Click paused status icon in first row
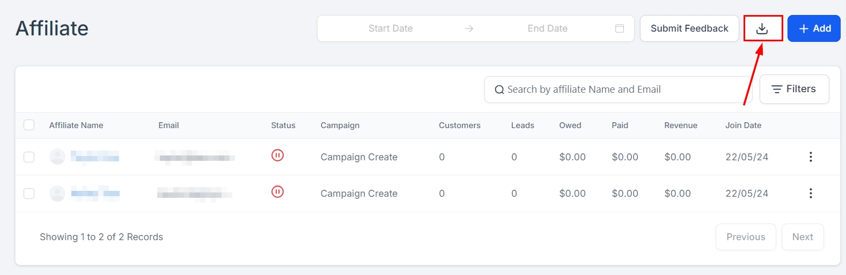 (277, 155)
